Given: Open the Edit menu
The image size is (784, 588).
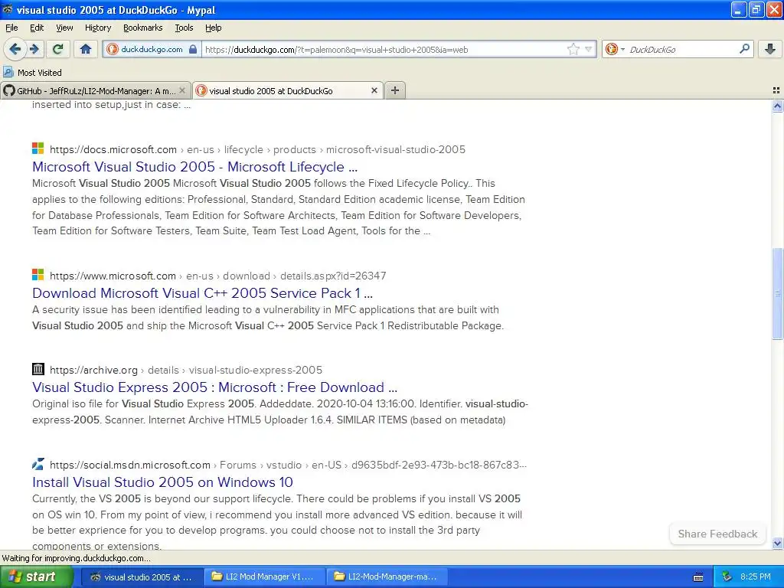Looking at the screenshot, I should click(x=37, y=28).
